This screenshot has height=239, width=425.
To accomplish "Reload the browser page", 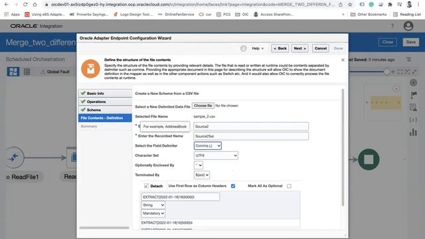I will point(25,5).
